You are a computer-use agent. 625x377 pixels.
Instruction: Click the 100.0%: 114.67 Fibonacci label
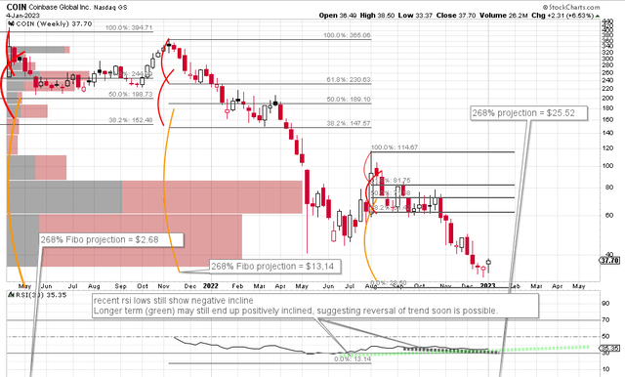pyautogui.click(x=395, y=147)
